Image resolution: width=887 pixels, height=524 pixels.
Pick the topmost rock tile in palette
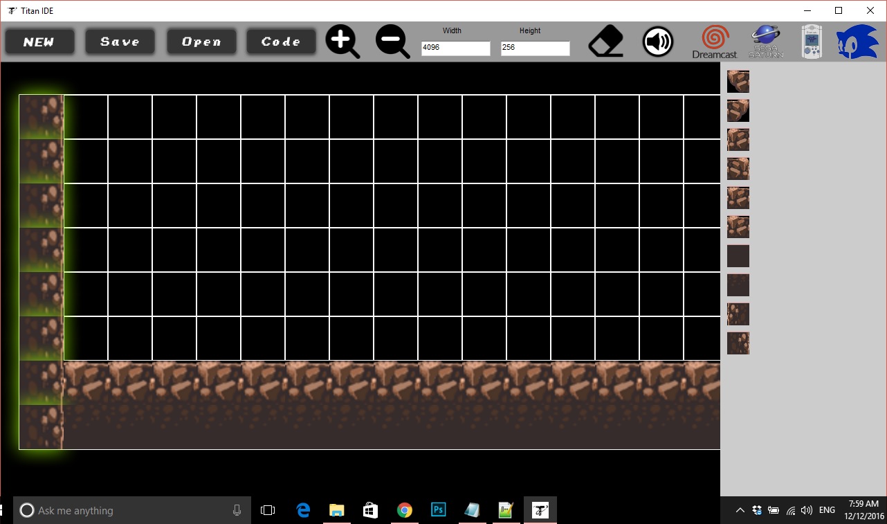[738, 82]
